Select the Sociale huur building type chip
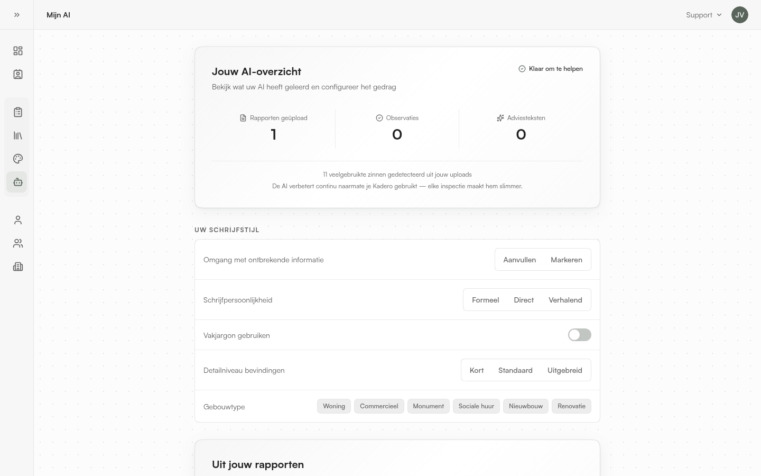This screenshot has width=761, height=476. (x=476, y=406)
